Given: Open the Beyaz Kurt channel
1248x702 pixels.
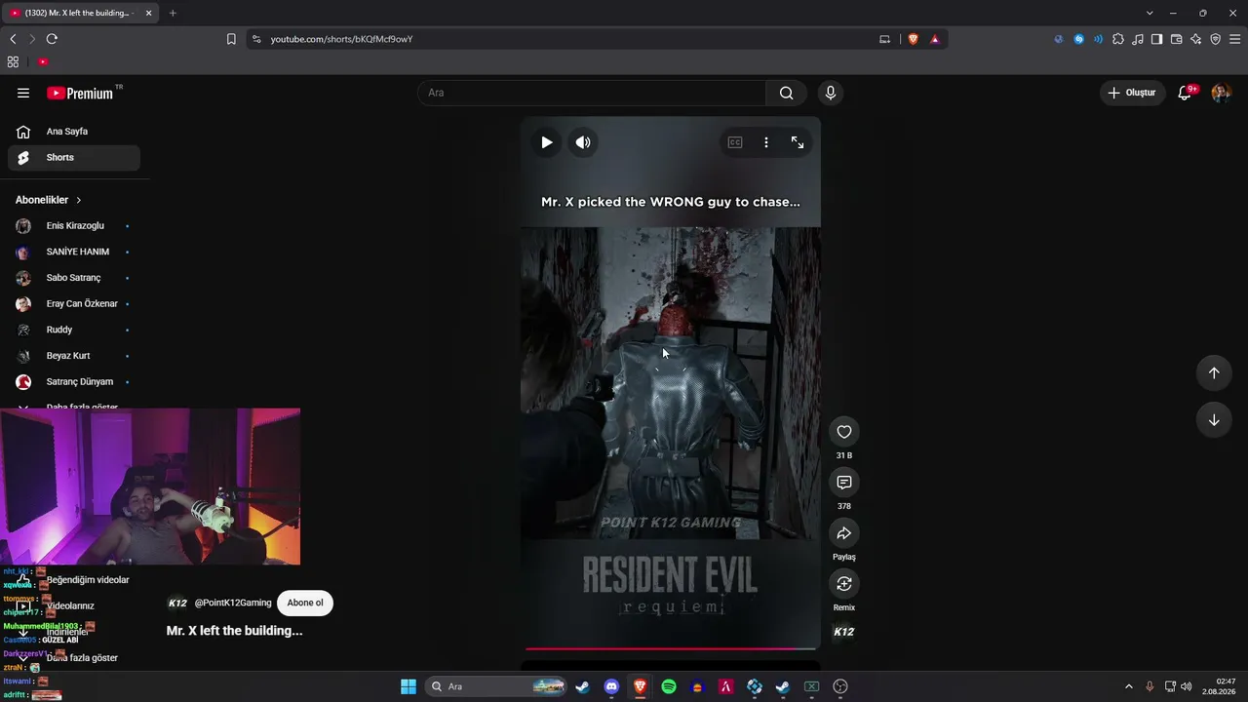Looking at the screenshot, I should (74, 356).
